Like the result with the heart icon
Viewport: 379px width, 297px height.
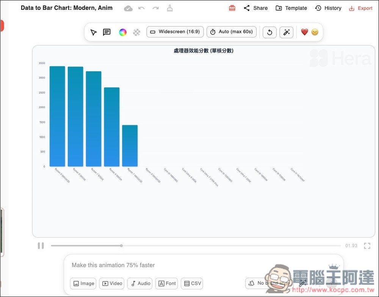click(x=304, y=32)
